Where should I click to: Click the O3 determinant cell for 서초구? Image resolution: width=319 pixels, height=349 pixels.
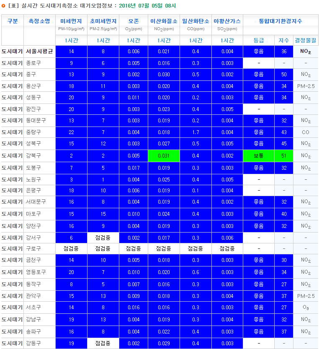point(306,308)
